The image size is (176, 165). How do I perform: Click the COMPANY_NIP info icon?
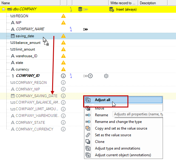click(x=63, y=89)
